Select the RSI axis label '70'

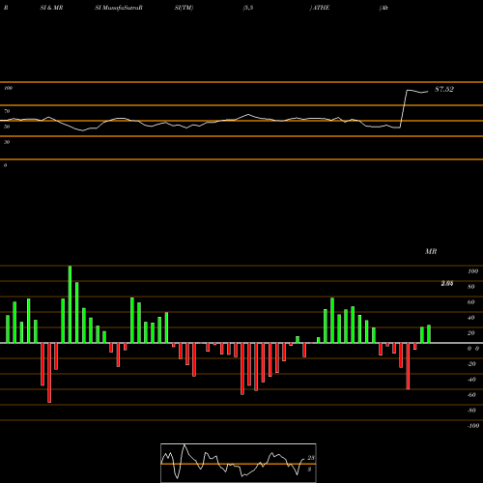coord(7,111)
